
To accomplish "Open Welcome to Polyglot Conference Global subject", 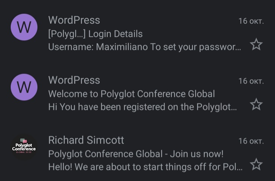I will (131, 94).
